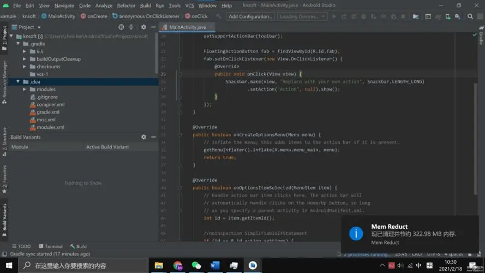The image size is (485, 273).
Task: Click the Search Everywhere magnifier icon
Action: point(471,16)
